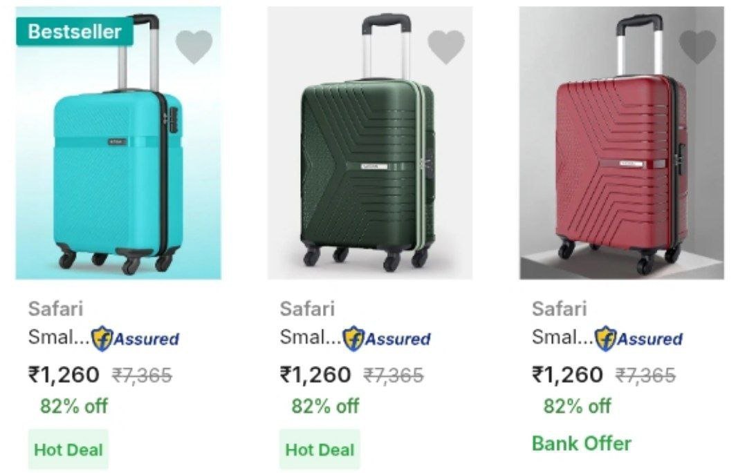The image size is (747, 473).
Task: Open the green suitcase product image
Action: pyautogui.click(x=370, y=159)
